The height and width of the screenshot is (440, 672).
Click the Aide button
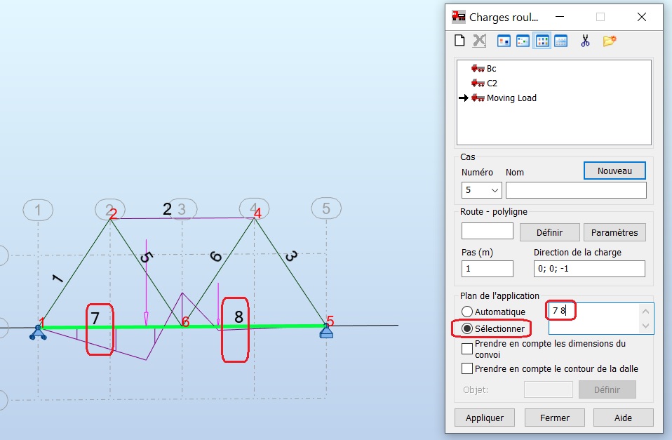[x=623, y=418]
